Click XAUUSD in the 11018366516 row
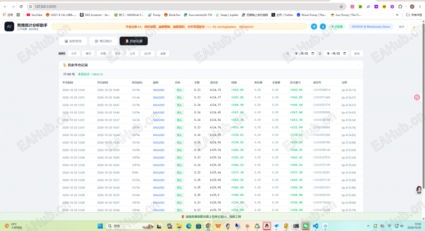The height and width of the screenshot is (231, 425). (x=159, y=90)
